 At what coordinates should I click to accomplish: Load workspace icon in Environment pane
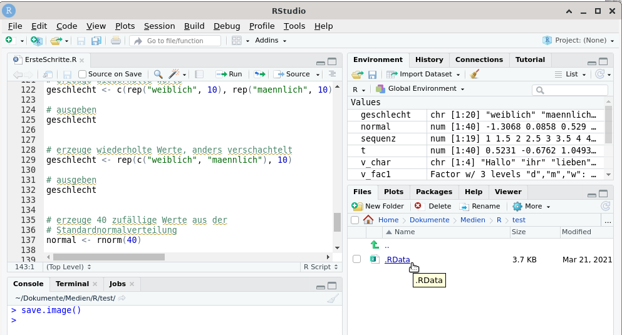point(358,74)
